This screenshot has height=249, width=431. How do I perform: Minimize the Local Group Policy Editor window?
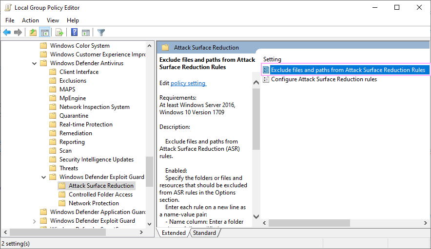coord(375,7)
